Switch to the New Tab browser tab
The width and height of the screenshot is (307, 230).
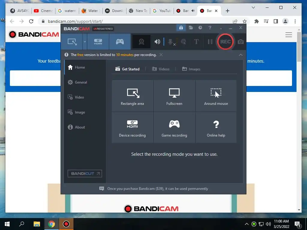[138, 11]
